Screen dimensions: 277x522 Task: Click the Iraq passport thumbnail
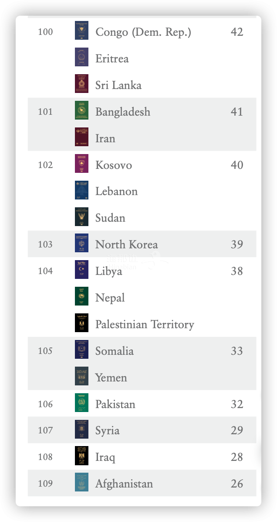[x=81, y=455]
